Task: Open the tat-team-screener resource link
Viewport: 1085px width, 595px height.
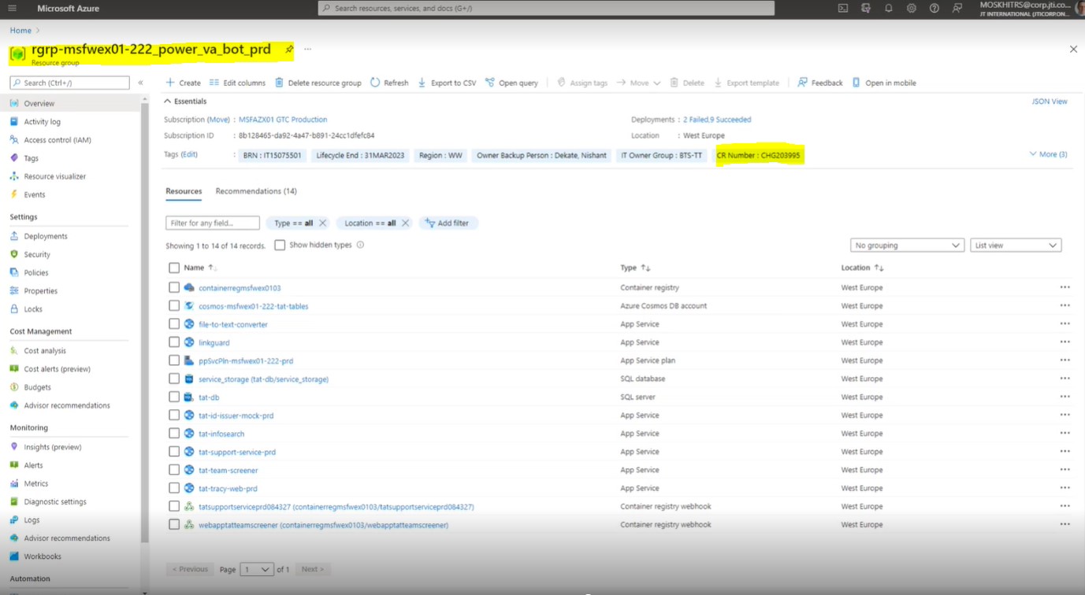Action: pyautogui.click(x=229, y=471)
